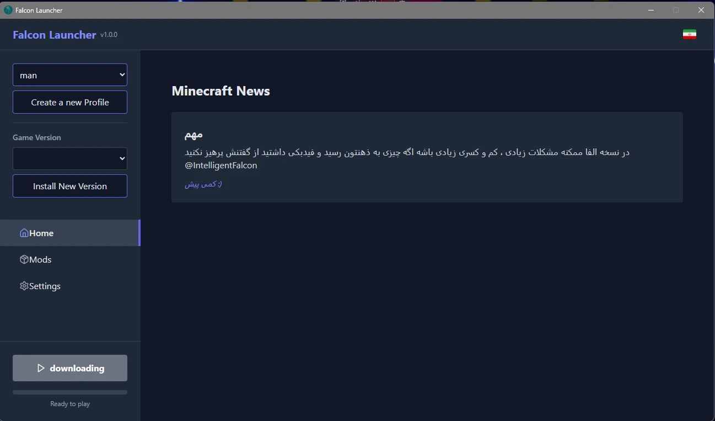Click the @IntelligentFalcon mention in news
Viewport: 715px width, 421px height.
pos(221,165)
